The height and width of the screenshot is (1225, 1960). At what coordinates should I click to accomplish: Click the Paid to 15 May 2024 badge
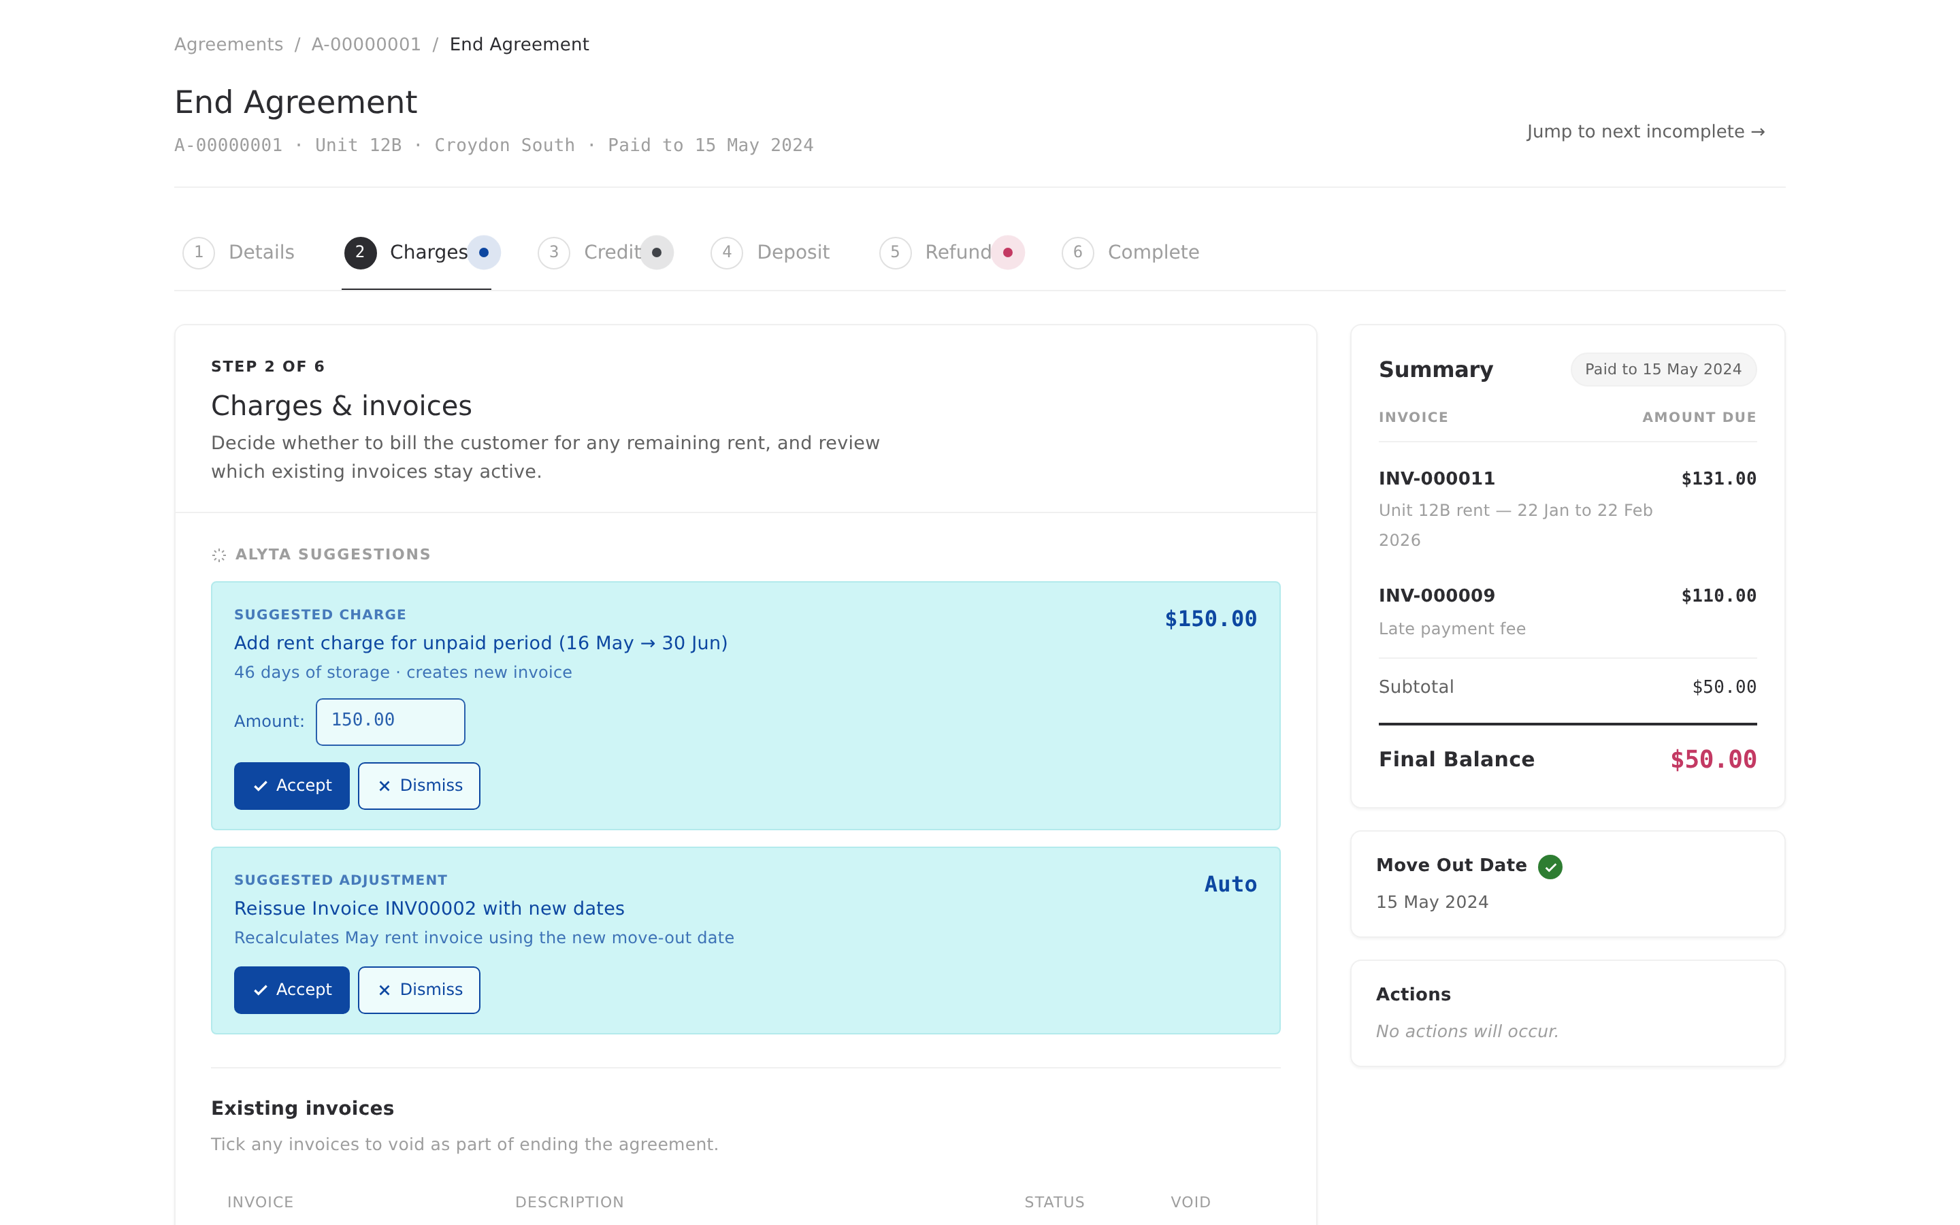(1663, 370)
